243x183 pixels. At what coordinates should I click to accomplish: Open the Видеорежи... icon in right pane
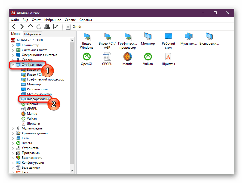click(x=209, y=39)
